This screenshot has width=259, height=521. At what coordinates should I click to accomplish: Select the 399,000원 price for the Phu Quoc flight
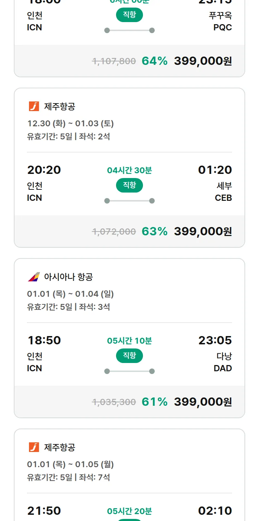point(203,61)
